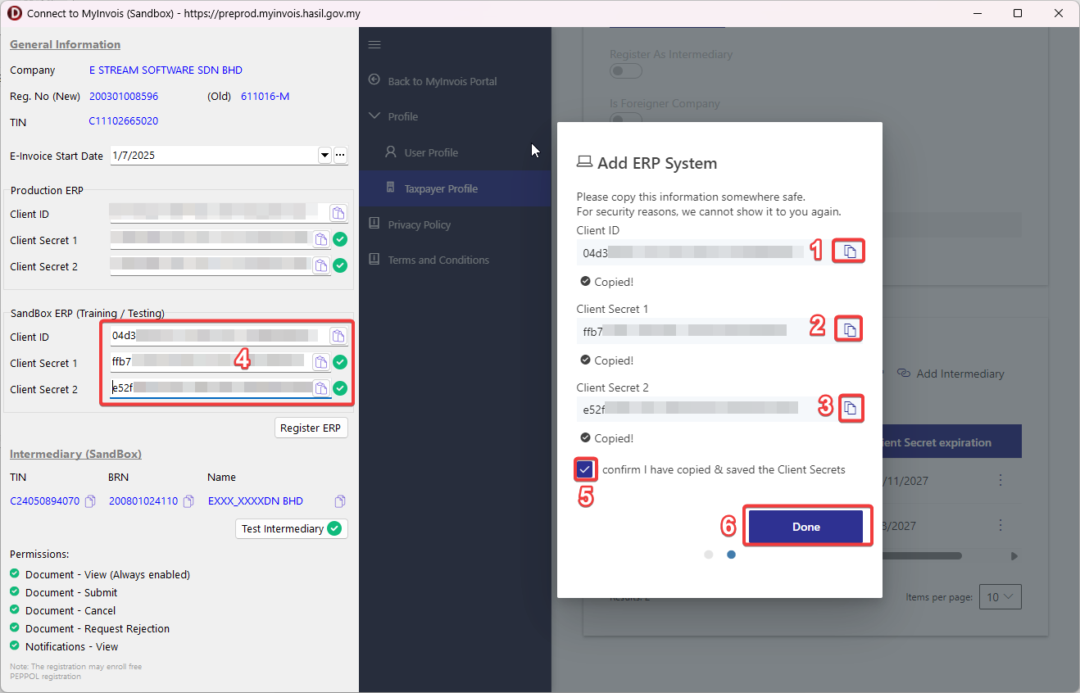Viewport: 1080px width, 693px height.
Task: Click the SandBox ERP Client ID input
Action: pos(219,336)
